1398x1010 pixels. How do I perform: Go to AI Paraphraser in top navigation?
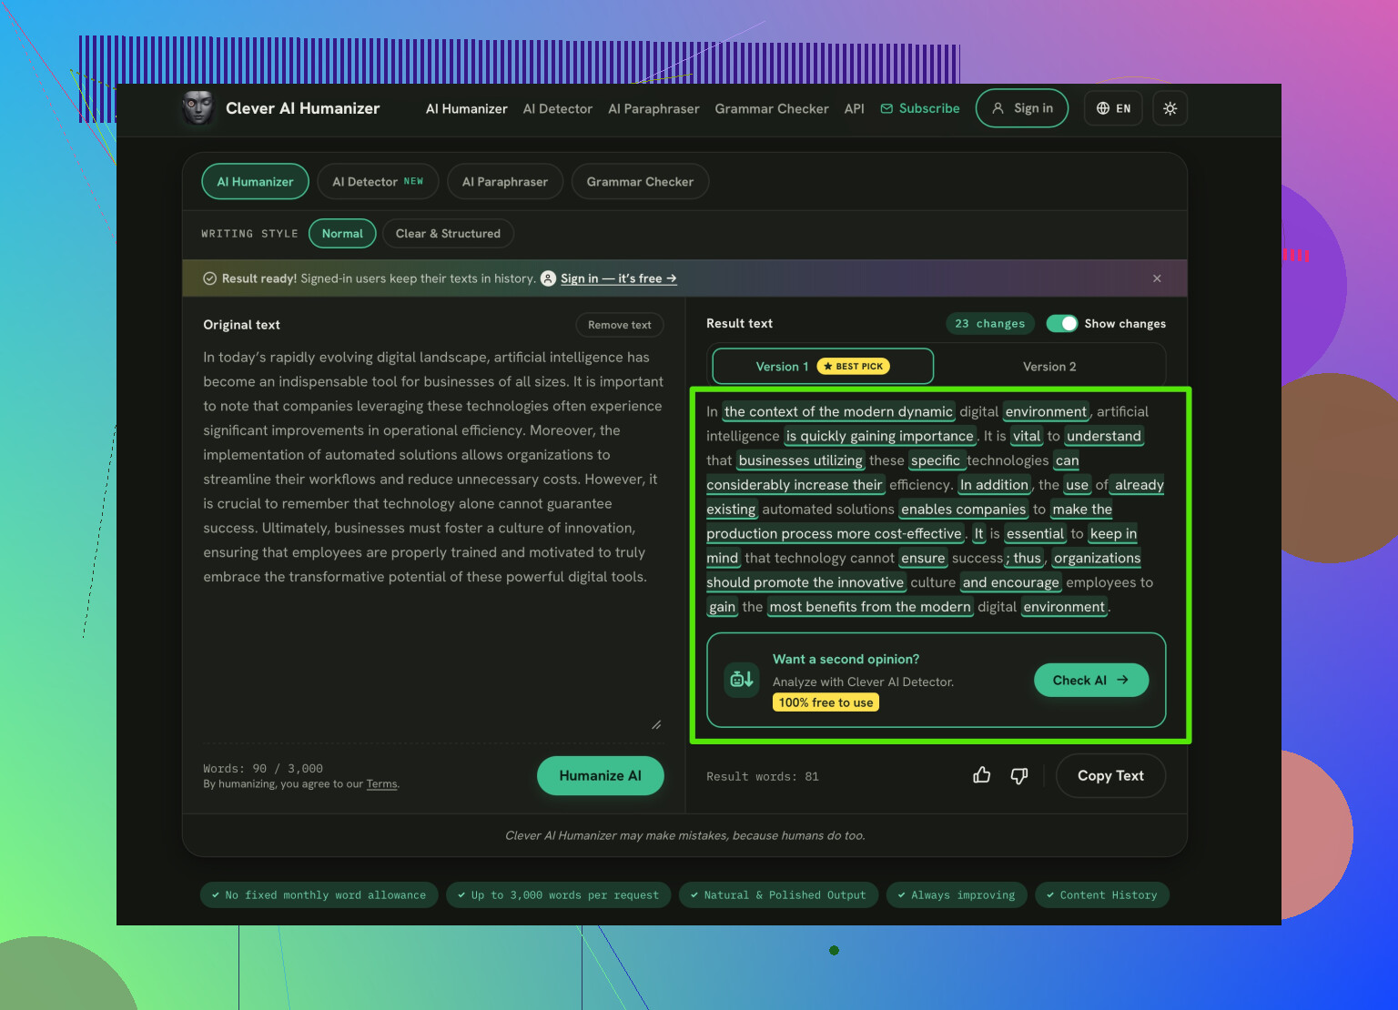click(x=653, y=108)
